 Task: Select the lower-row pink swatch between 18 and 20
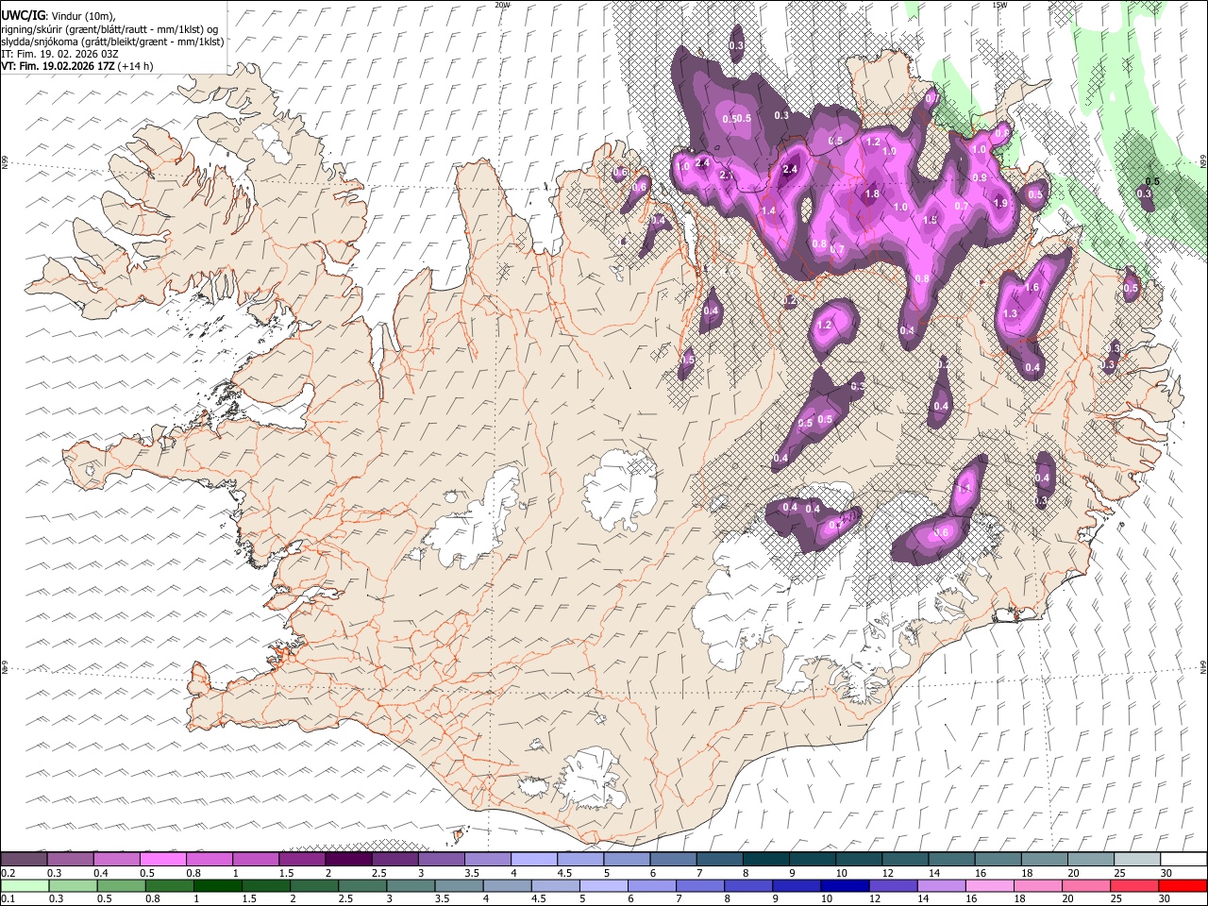[x=1040, y=885]
